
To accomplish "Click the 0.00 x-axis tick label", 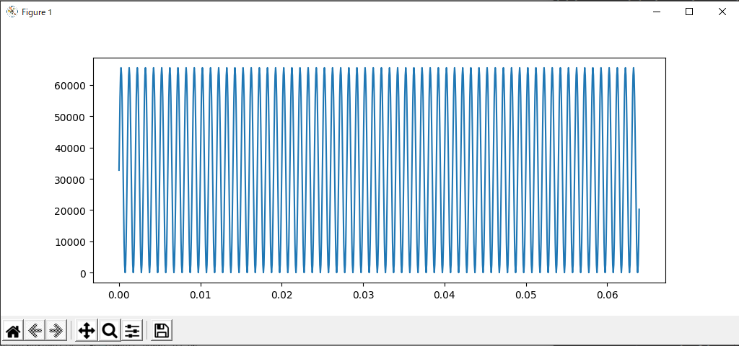I will 119,295.
